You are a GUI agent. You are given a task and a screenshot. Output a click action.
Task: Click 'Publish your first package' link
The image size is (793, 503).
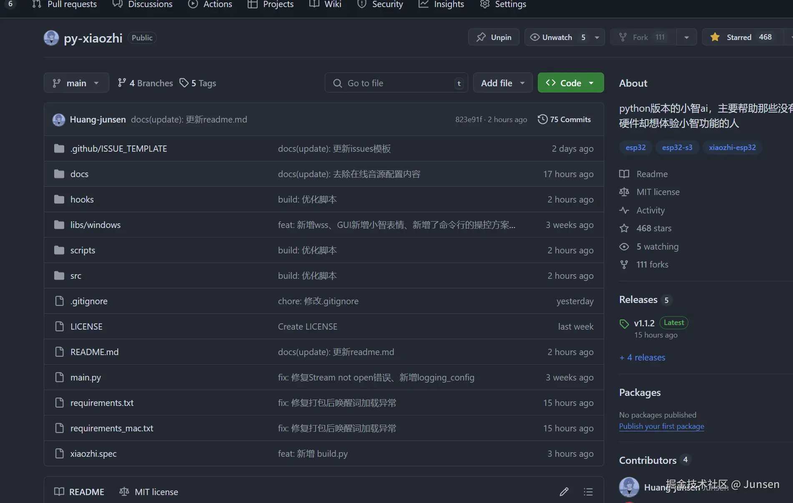(661, 426)
